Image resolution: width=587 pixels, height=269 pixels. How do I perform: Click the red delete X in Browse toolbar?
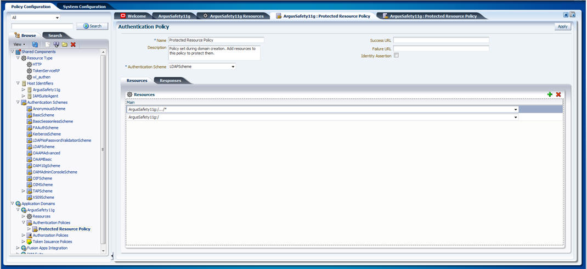coord(73,44)
